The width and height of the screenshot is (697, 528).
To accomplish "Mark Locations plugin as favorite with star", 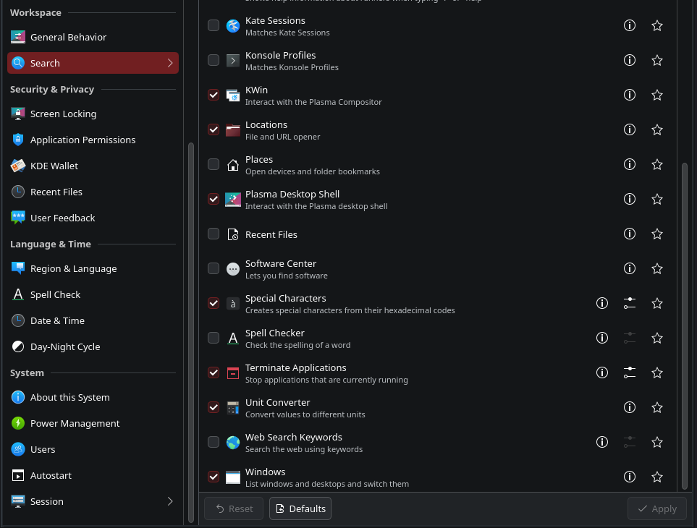I will point(657,129).
